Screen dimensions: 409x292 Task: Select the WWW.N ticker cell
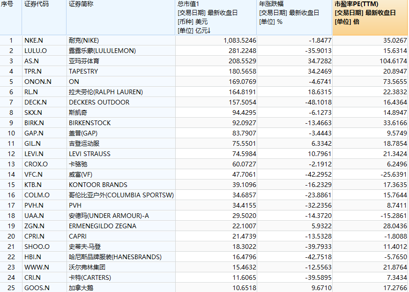coord(45,267)
